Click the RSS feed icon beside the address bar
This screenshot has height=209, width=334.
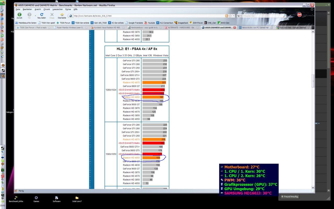coord(226,16)
